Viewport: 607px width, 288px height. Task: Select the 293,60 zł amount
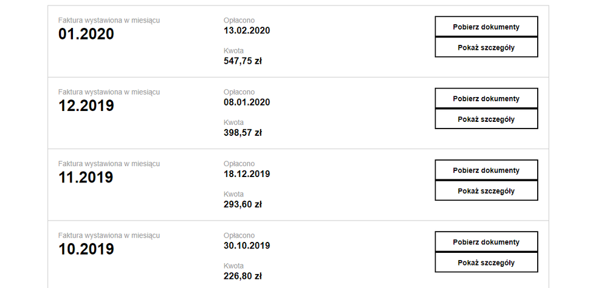242,204
